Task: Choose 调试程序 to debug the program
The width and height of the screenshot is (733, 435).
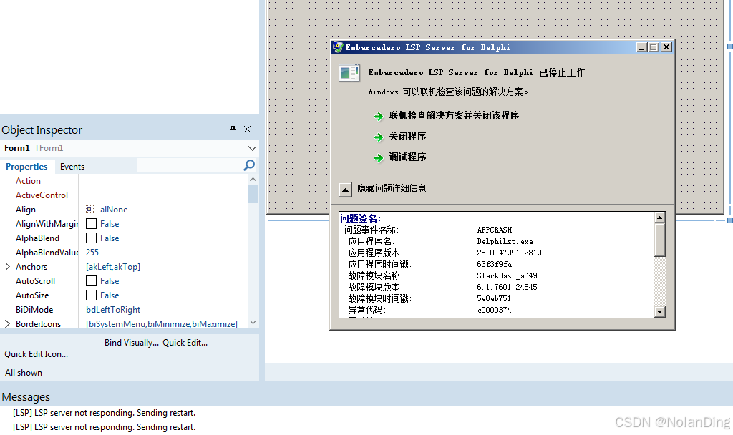Action: tap(407, 157)
